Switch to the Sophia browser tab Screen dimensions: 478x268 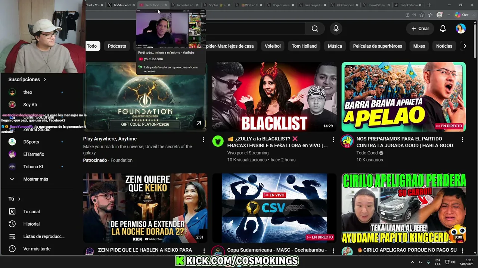(x=217, y=5)
